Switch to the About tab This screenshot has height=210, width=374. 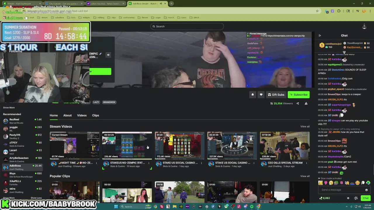(67, 116)
